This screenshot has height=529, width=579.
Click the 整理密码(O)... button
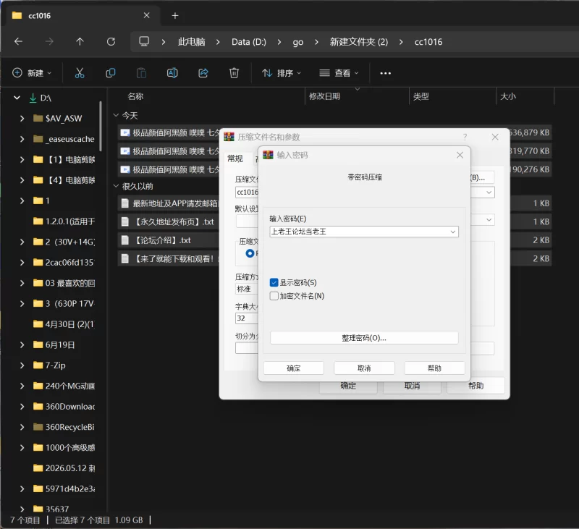pyautogui.click(x=364, y=338)
